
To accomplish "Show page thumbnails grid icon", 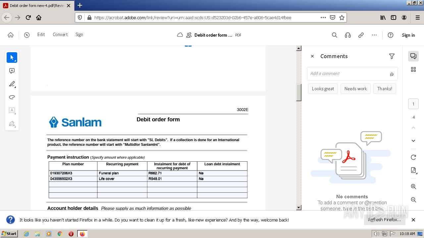I will pos(413,69).
